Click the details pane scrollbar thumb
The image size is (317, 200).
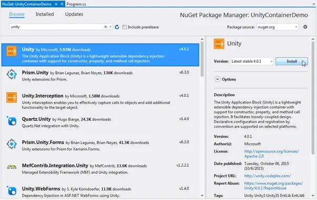(313, 97)
